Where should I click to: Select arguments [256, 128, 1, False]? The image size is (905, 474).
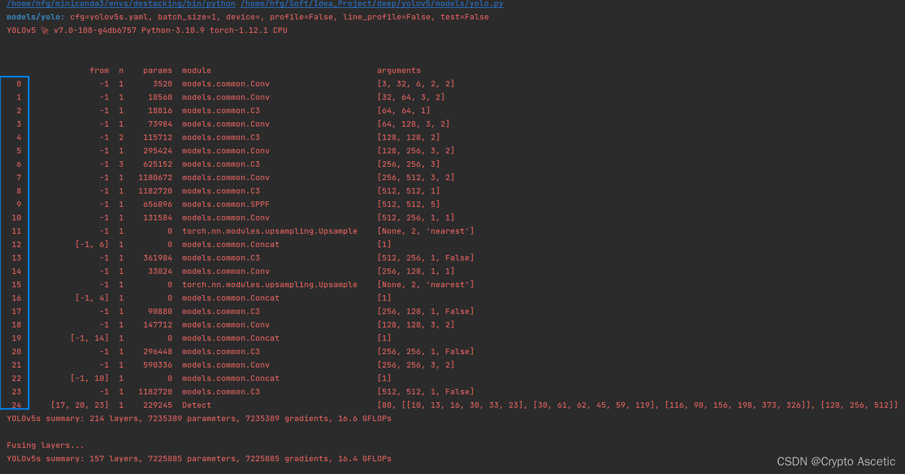click(x=426, y=312)
